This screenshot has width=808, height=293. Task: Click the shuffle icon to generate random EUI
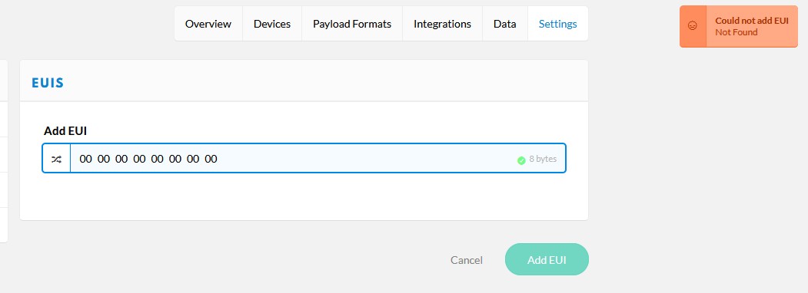tap(56, 158)
